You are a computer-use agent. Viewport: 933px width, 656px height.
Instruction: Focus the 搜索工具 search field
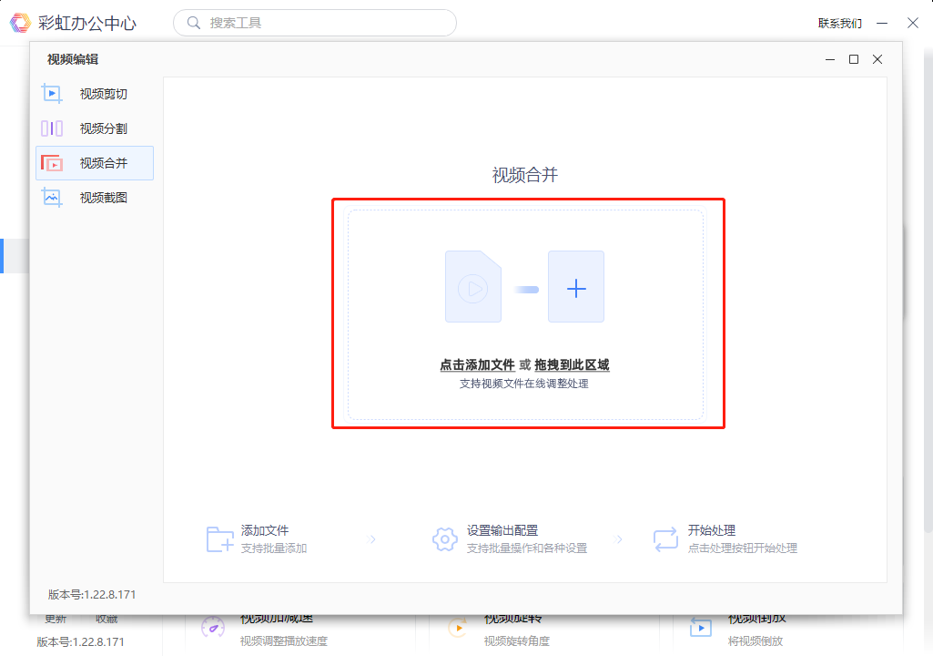tap(315, 23)
